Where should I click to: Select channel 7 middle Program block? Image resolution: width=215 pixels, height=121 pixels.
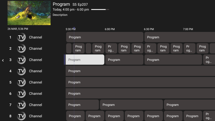click(x=131, y=105)
